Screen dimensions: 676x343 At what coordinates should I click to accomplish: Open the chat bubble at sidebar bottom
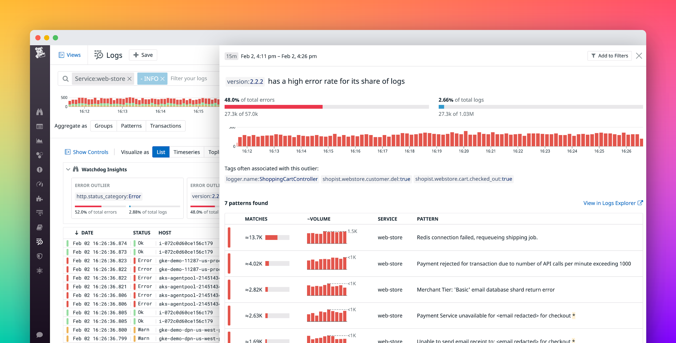[x=40, y=335]
